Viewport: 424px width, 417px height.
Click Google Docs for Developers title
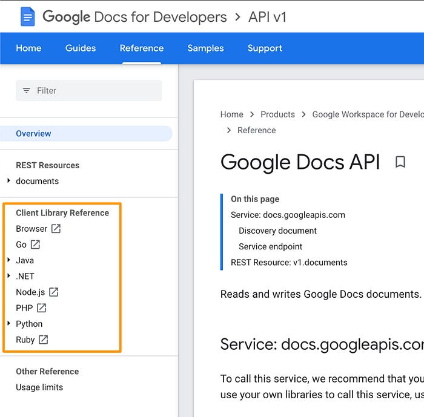(x=134, y=17)
